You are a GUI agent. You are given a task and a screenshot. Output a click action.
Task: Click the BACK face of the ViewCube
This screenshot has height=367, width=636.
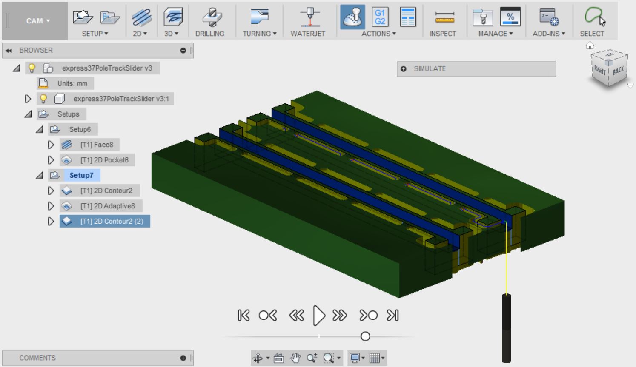click(x=618, y=70)
